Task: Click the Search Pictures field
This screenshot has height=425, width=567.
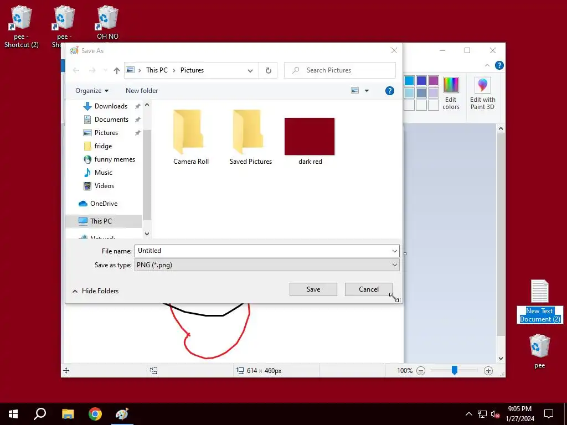Action: pyautogui.click(x=340, y=70)
